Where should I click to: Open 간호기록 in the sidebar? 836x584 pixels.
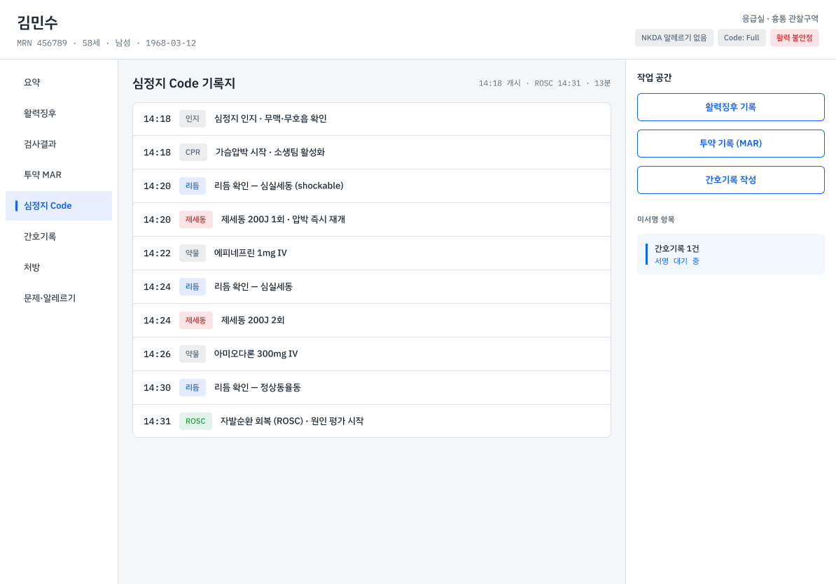point(59,236)
